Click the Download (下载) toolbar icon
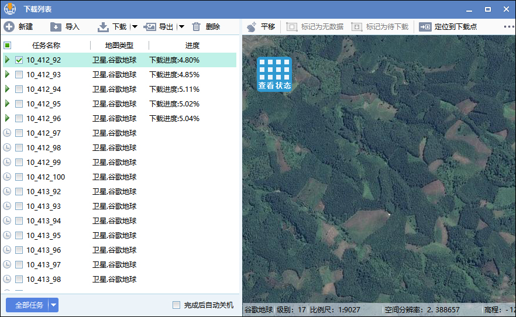The height and width of the screenshot is (317, 516). (103, 27)
